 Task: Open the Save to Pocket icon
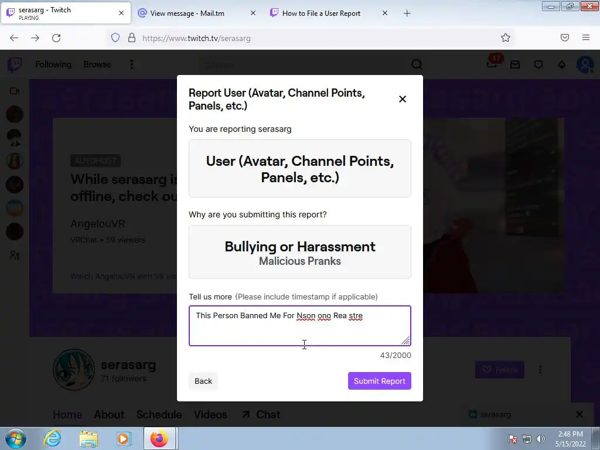(x=565, y=37)
